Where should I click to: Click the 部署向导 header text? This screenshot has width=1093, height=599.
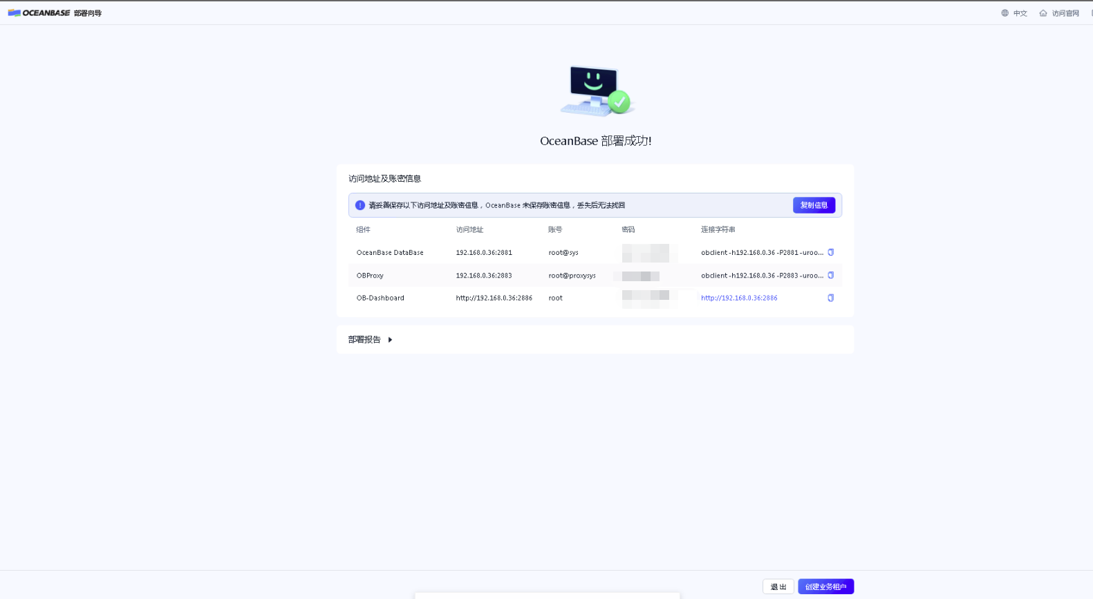[88, 13]
